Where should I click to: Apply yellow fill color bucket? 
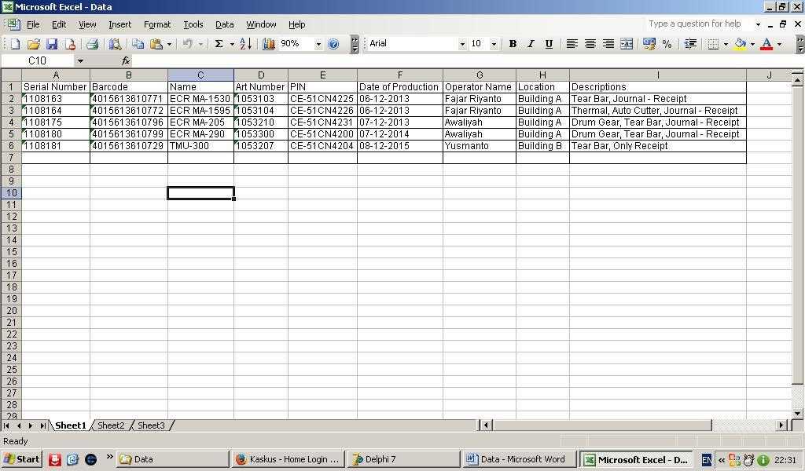pos(740,44)
